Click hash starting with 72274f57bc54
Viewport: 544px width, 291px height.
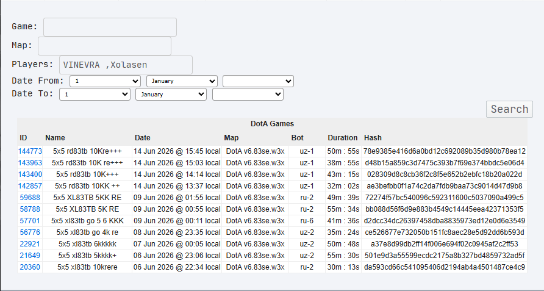click(445, 198)
